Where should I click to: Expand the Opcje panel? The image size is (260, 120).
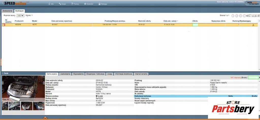click(5, 73)
